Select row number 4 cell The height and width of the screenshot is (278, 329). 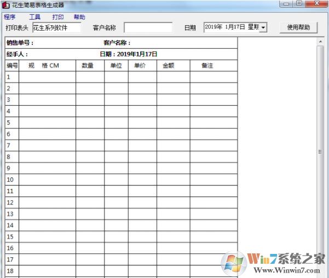tap(12, 111)
